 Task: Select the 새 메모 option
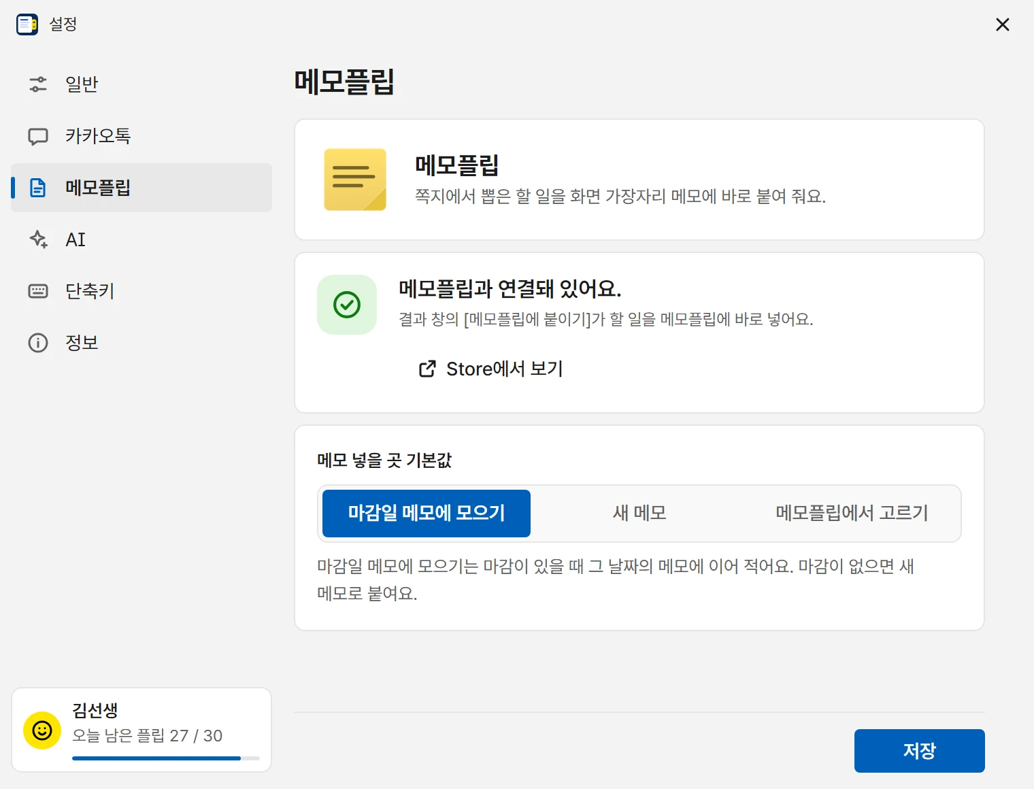click(639, 514)
